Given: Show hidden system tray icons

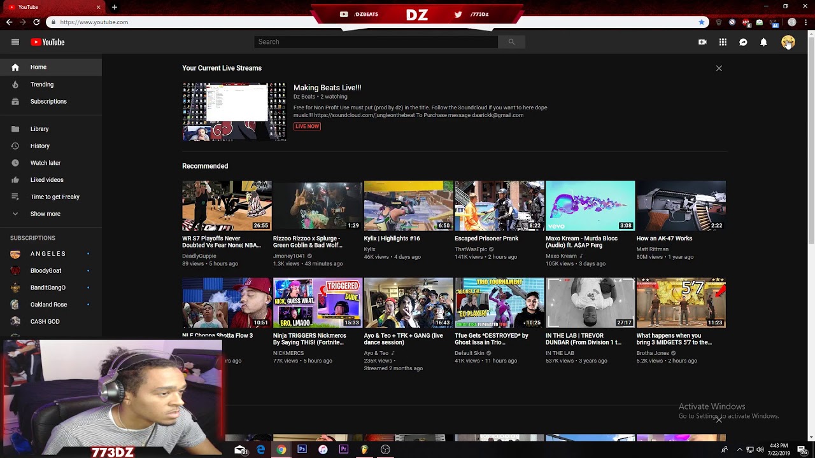Looking at the screenshot, I should 739,450.
